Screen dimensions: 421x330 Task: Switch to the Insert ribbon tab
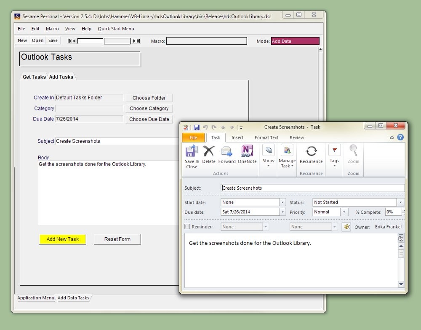click(x=237, y=137)
